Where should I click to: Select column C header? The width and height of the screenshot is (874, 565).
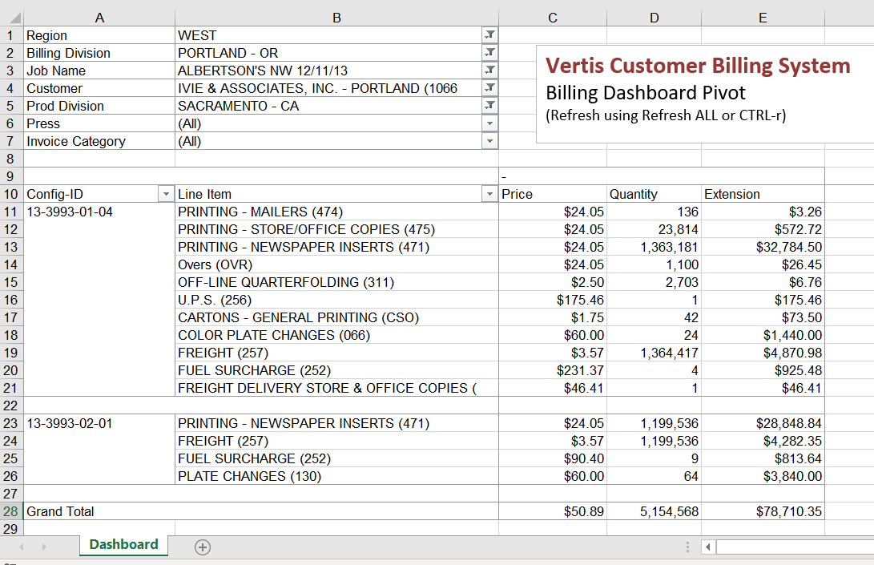552,18
